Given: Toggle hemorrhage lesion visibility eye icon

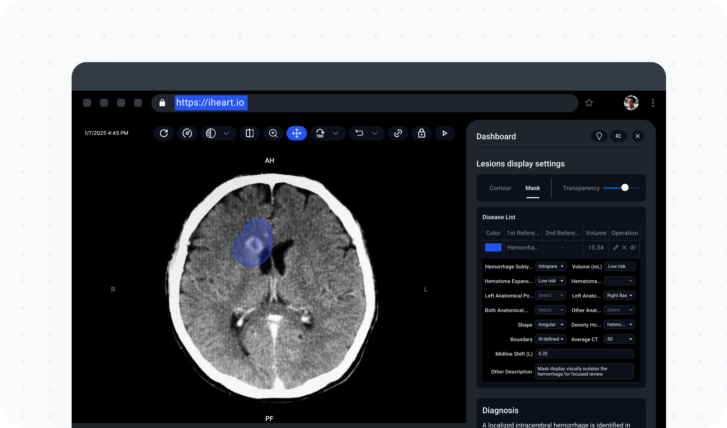Looking at the screenshot, I should point(633,248).
